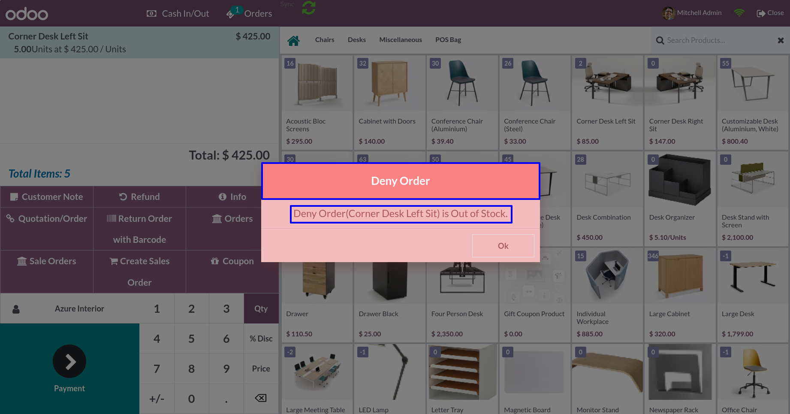The width and height of the screenshot is (790, 414).
Task: Add Desk Stand with Screen product
Action: 753,199
